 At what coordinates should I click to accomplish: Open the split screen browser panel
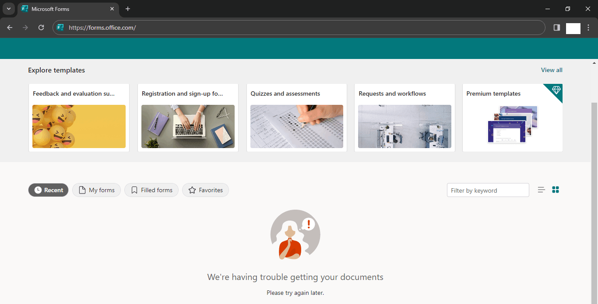[x=556, y=27]
